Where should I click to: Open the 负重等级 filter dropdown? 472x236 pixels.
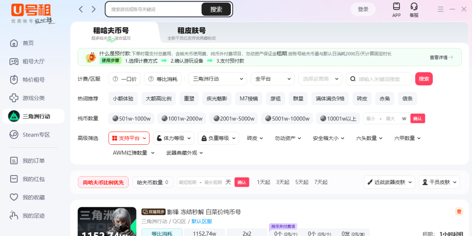218,138
